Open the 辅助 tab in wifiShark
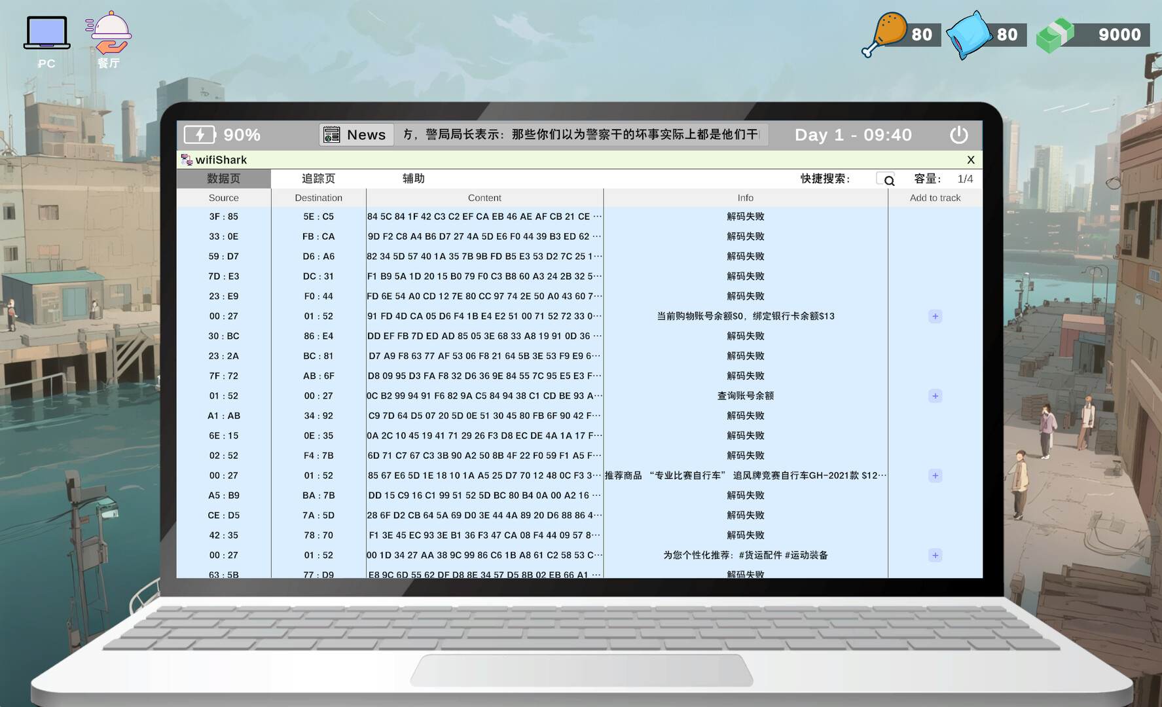This screenshot has width=1162, height=707. tap(414, 178)
